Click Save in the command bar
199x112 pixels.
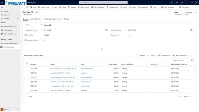33,7
